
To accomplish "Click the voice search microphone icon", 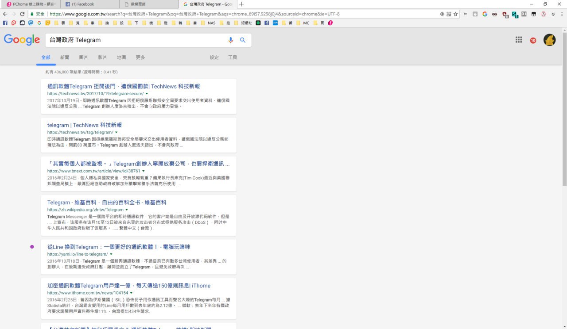I will pos(230,40).
